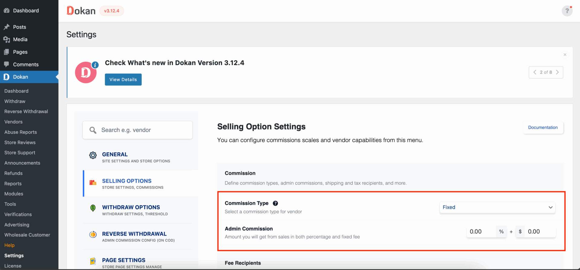Screen dimensions: 580x270
Task: Click Commission Type help tooltip icon
Action: [275, 203]
